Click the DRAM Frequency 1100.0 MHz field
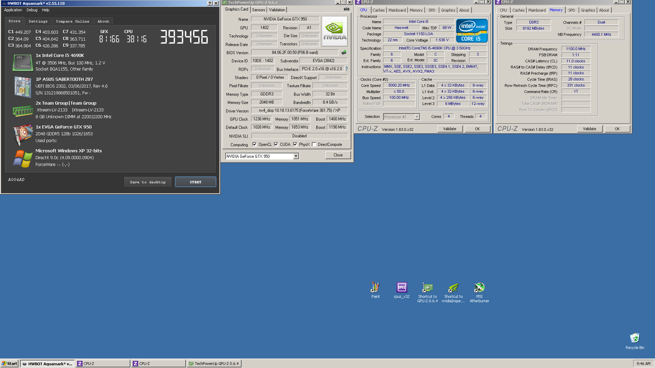The image size is (655, 368). coord(576,49)
